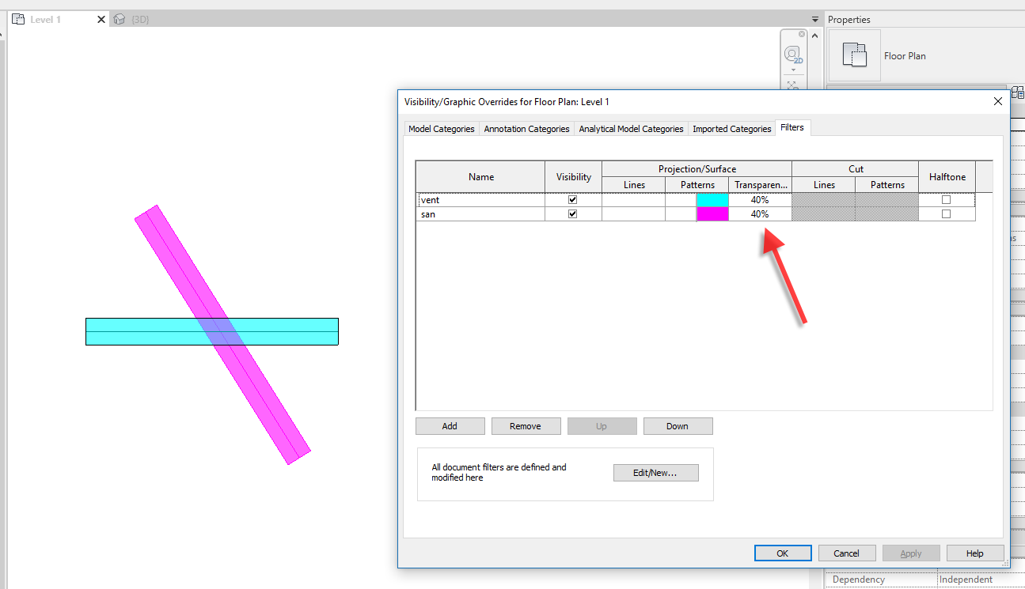The image size is (1025, 589).
Task: Switch to the Annotation Categories tab
Action: point(526,128)
